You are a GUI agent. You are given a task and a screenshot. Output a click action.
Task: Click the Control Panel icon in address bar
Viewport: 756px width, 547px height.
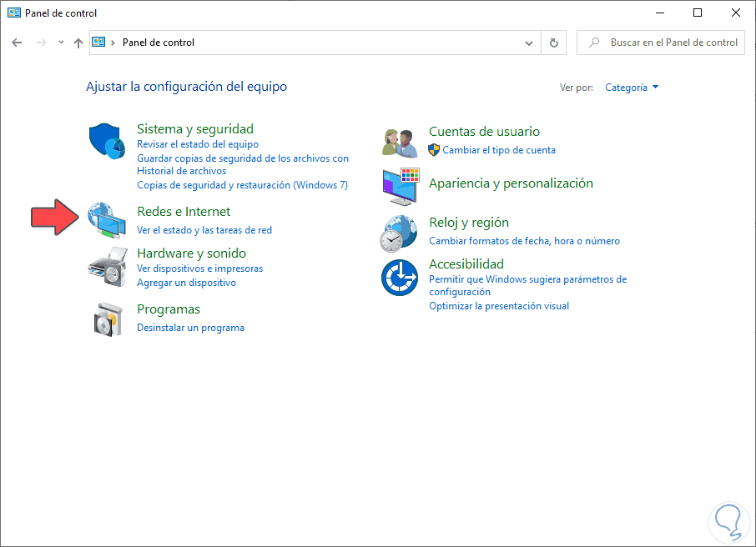98,42
